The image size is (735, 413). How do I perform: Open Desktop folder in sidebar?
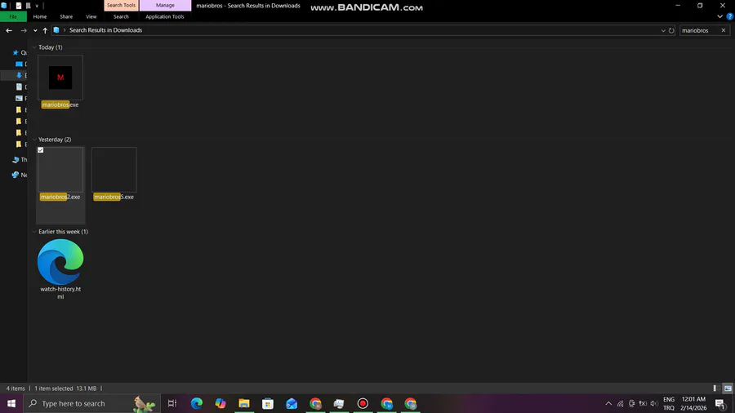(x=21, y=64)
